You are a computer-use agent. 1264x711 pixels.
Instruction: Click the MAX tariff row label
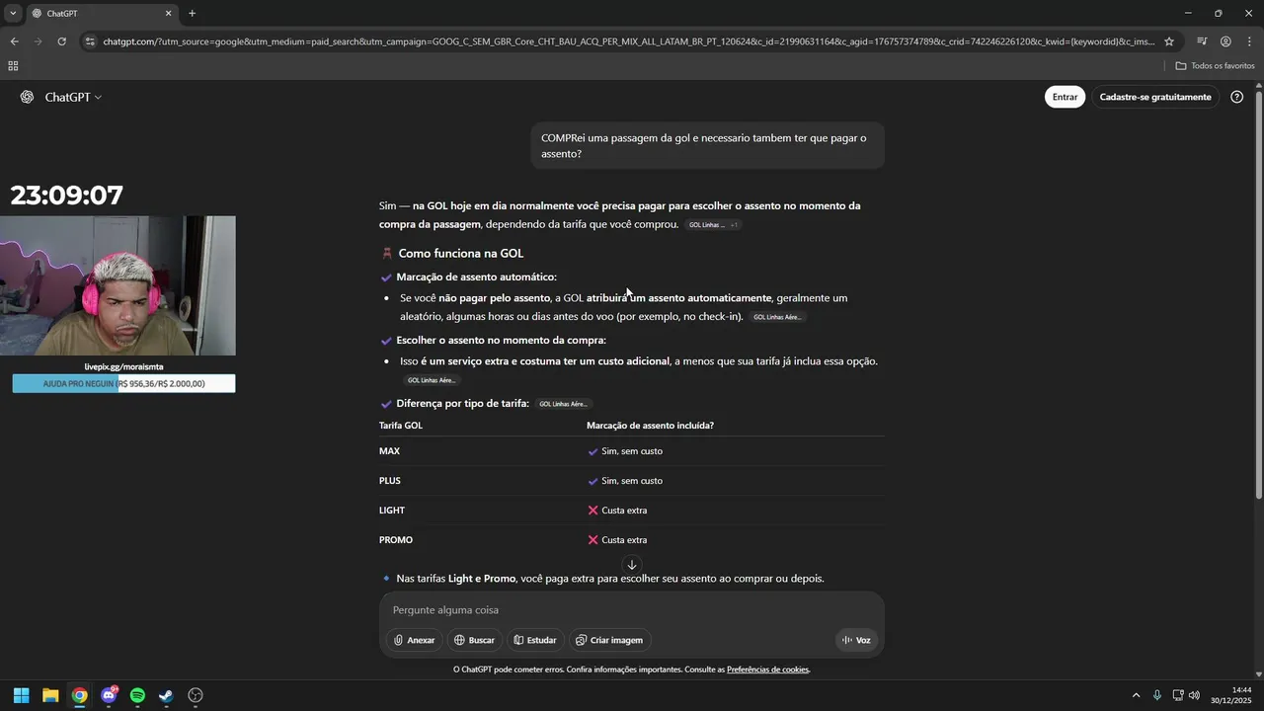(x=389, y=451)
